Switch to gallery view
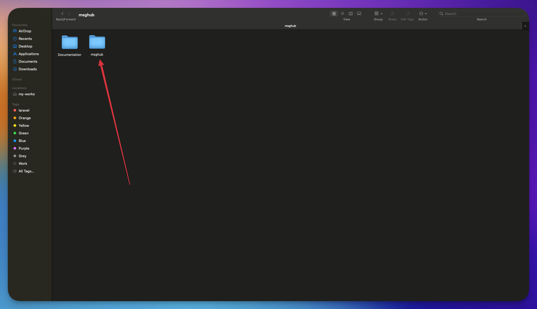This screenshot has height=309, width=537. (359, 13)
